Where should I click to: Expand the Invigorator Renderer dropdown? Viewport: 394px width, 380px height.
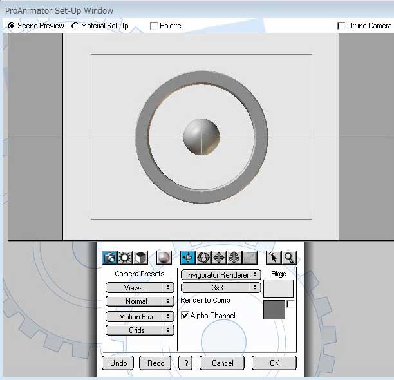[220, 274]
